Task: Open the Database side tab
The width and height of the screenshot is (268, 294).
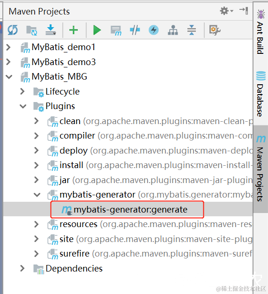Action: tap(261, 94)
